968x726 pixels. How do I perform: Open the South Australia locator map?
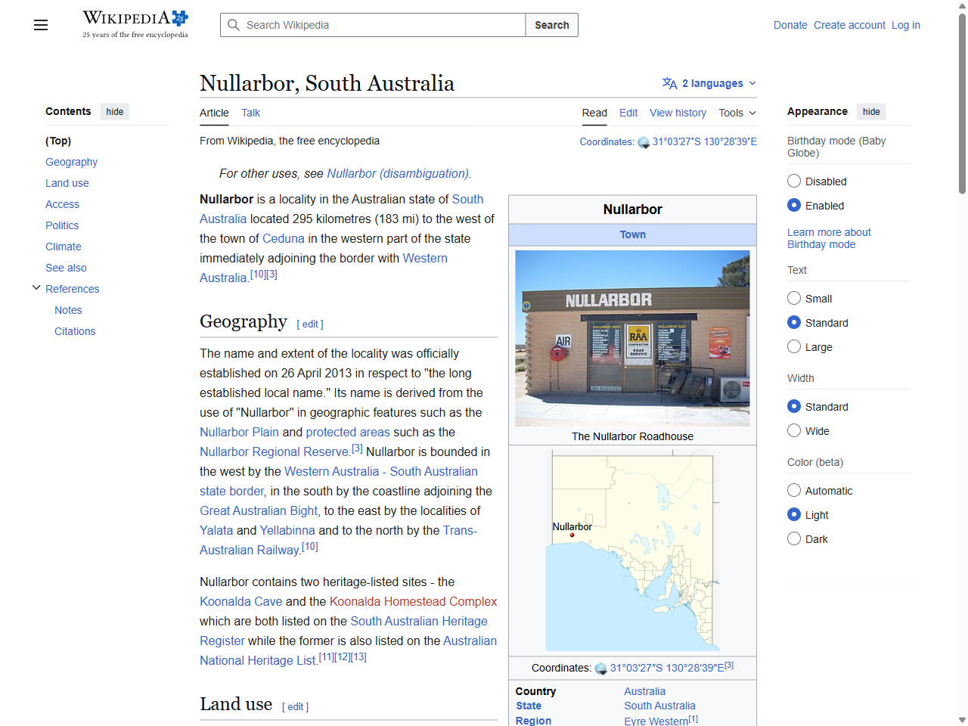coord(632,551)
